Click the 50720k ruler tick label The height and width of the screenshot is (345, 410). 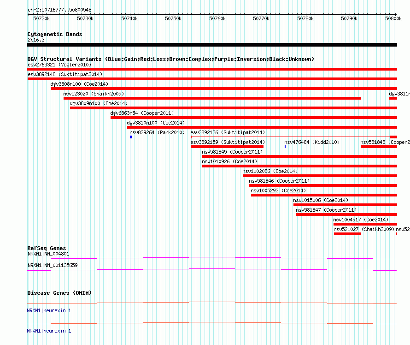[41, 18]
